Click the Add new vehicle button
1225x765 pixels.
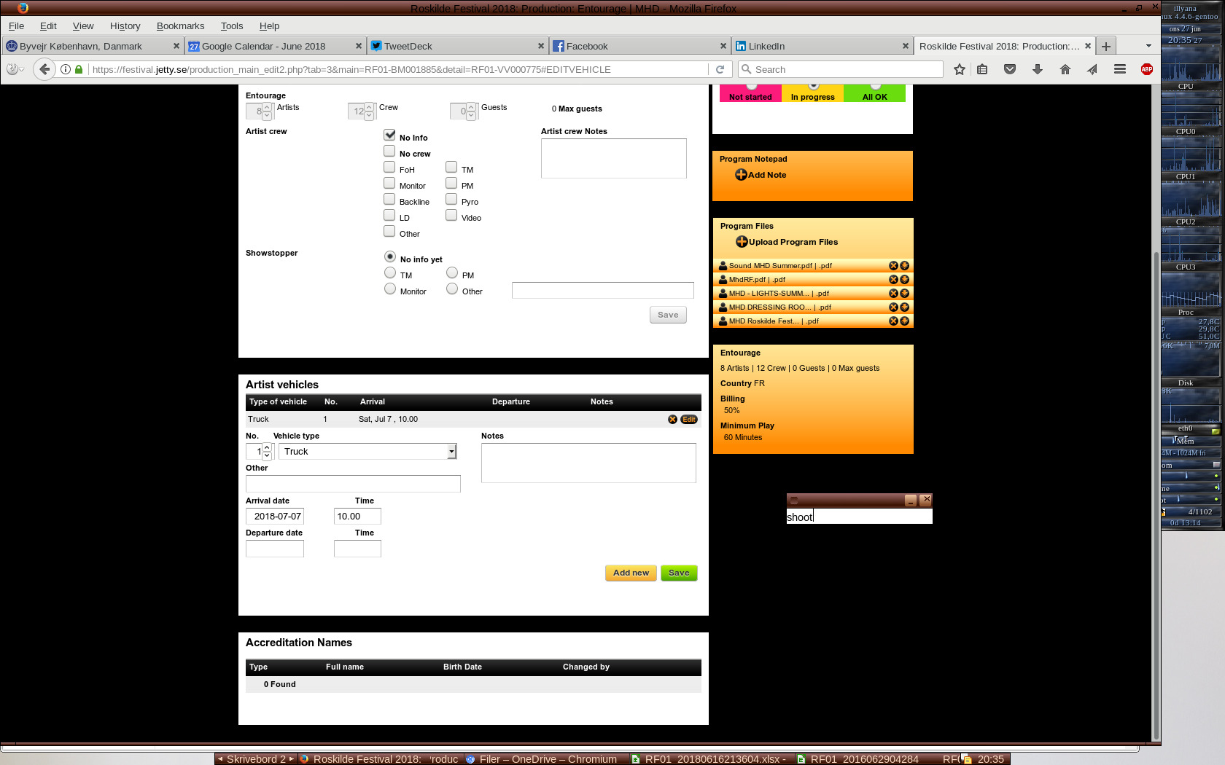tap(631, 573)
